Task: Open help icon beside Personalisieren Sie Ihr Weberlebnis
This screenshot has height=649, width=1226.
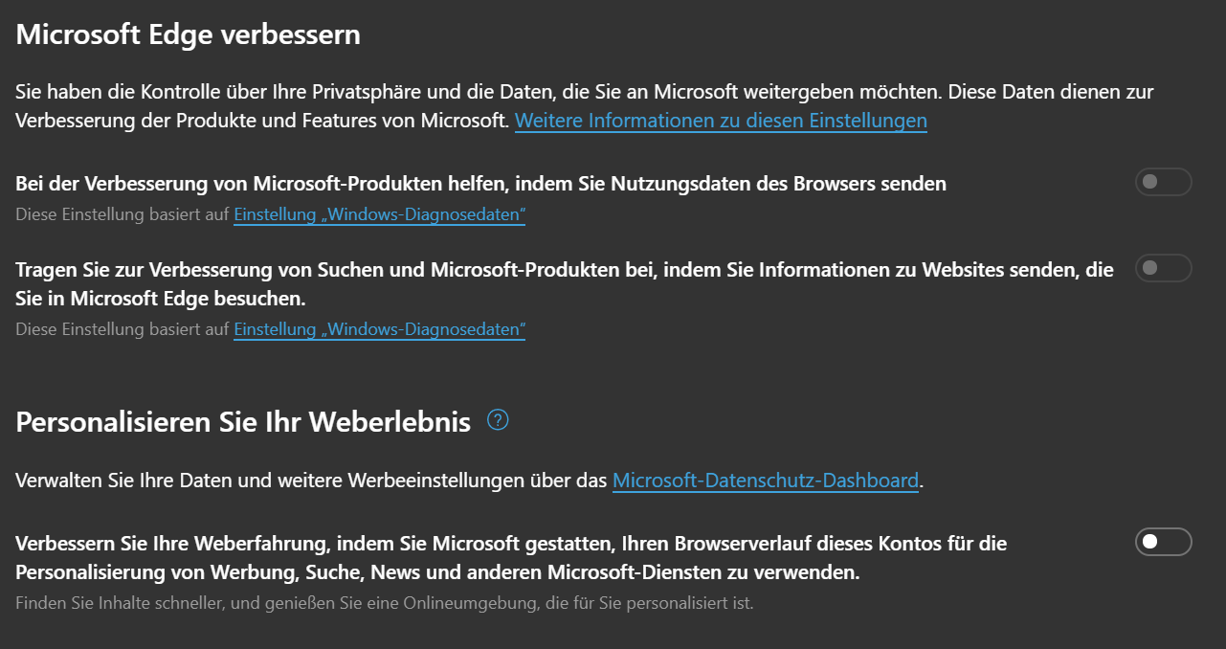Action: [x=498, y=420]
